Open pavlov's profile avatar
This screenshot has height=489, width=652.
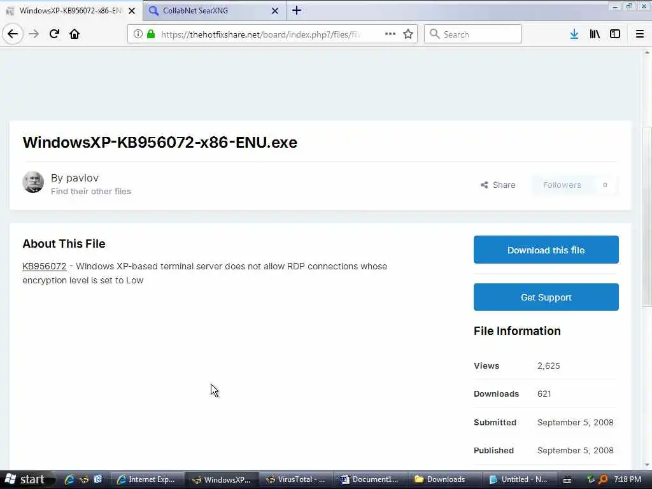pyautogui.click(x=33, y=181)
